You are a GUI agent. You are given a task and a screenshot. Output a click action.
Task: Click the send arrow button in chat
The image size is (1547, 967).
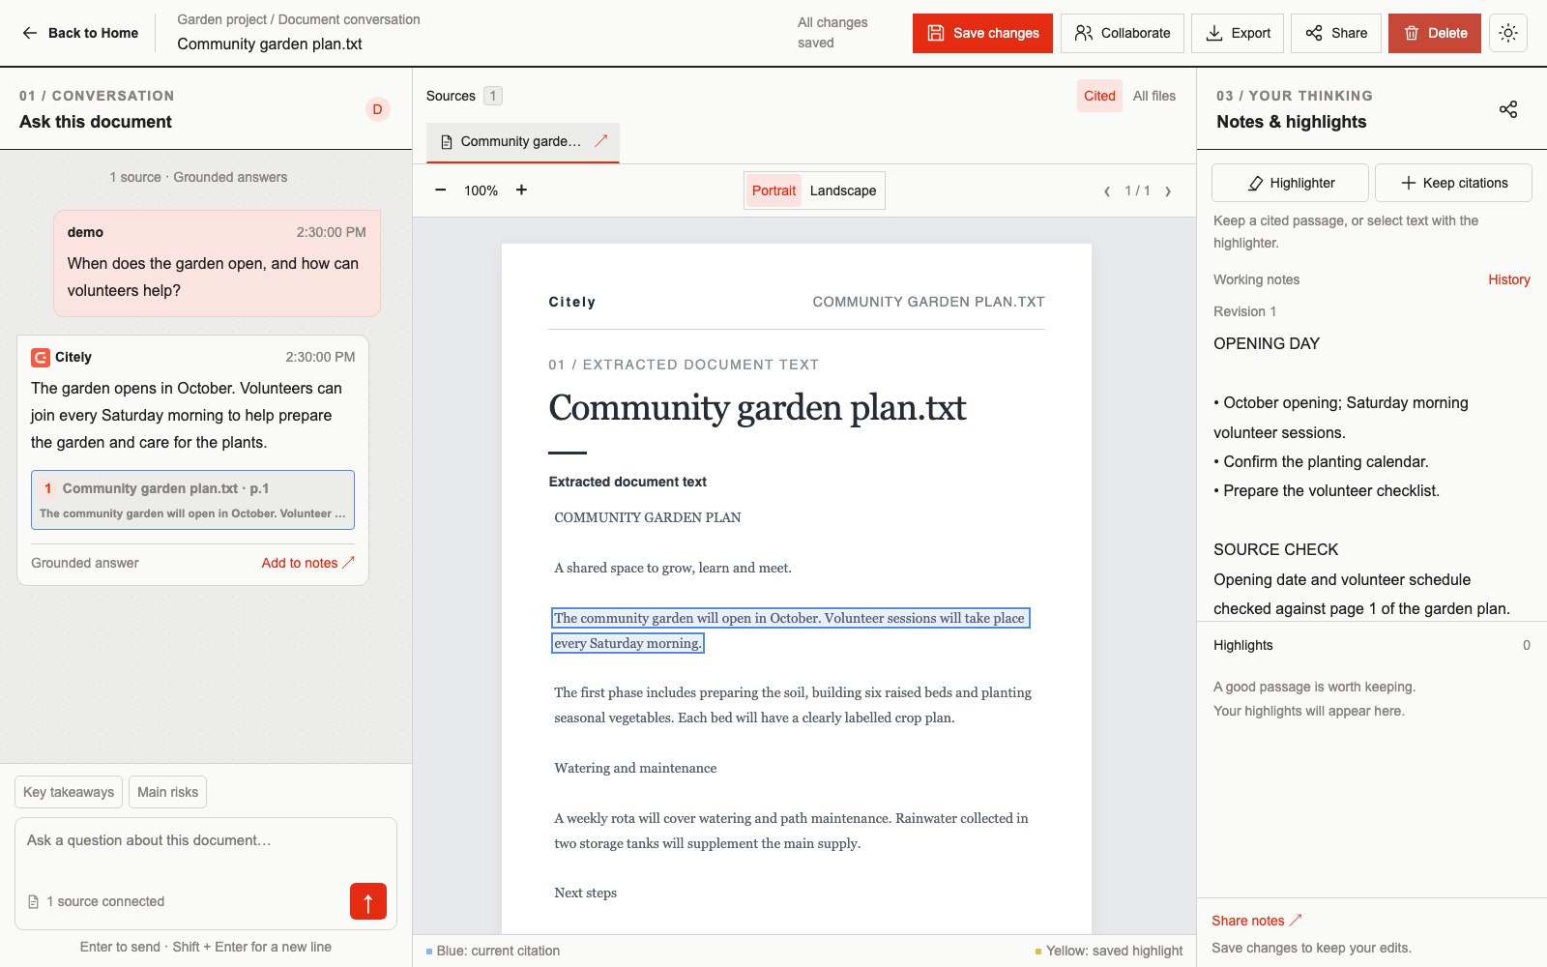(x=368, y=901)
